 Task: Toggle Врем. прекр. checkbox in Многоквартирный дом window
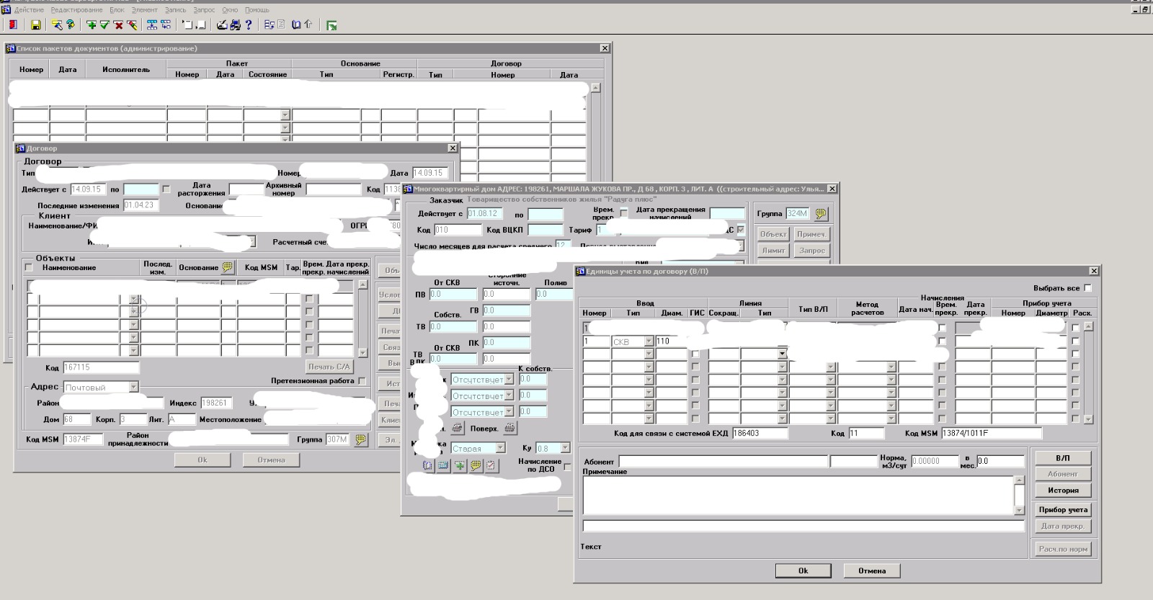pos(624,212)
